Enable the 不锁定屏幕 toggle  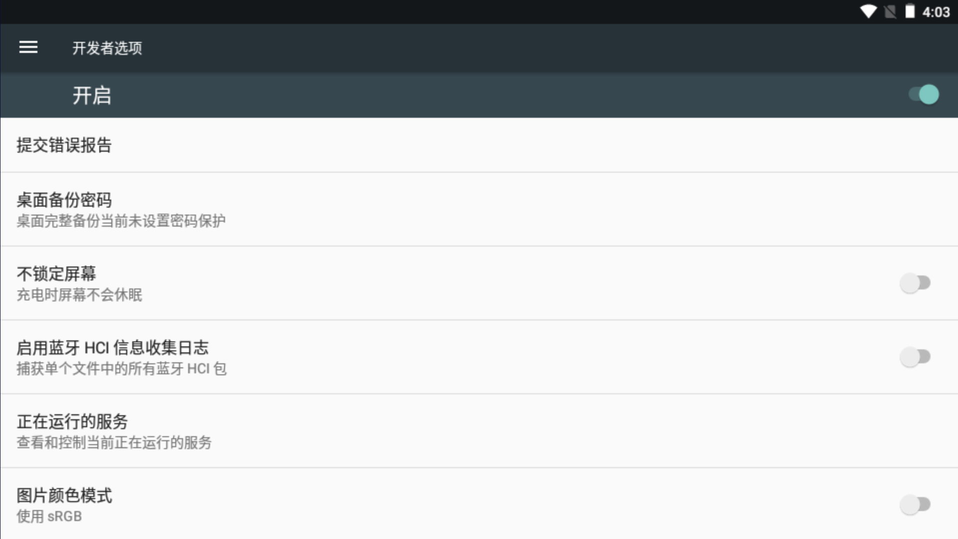coord(915,283)
